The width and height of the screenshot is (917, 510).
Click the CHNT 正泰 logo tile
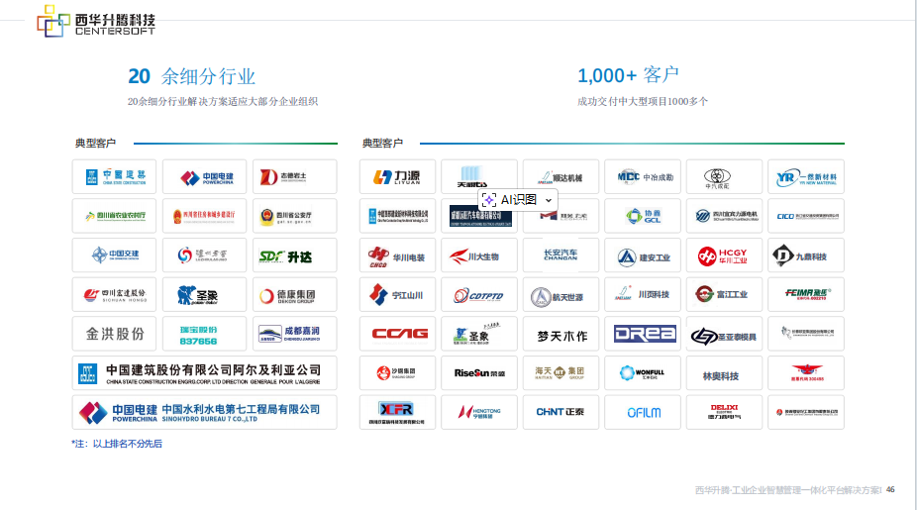pos(560,411)
